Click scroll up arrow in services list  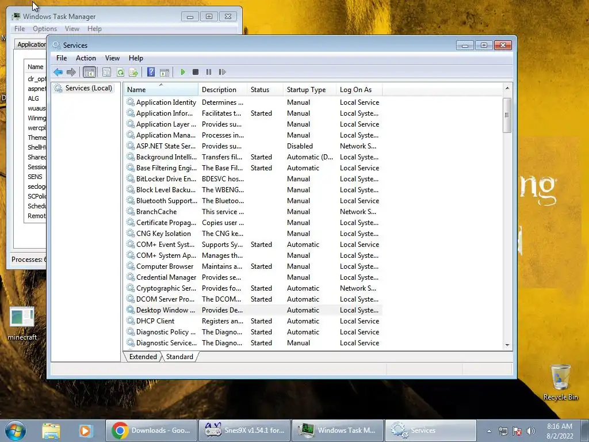coord(507,88)
